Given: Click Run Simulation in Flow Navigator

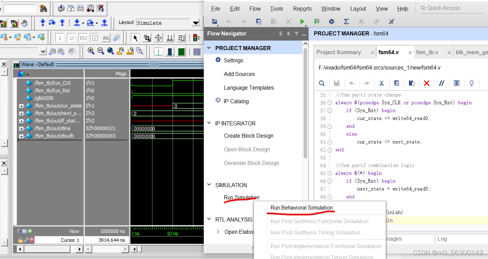Looking at the screenshot, I should point(242,197).
